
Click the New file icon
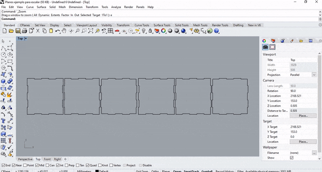(x=4, y=31)
